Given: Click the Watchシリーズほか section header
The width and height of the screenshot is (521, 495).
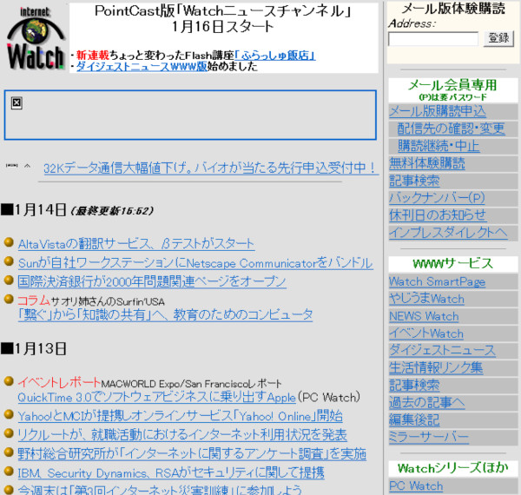Looking at the screenshot, I should (453, 468).
